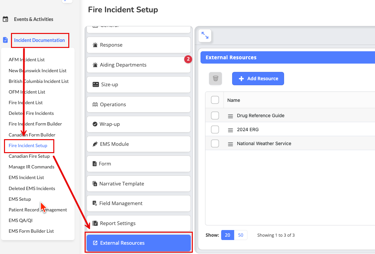Tick the 2024 ERG row checkbox
This screenshot has height=254, width=375.
tap(215, 129)
